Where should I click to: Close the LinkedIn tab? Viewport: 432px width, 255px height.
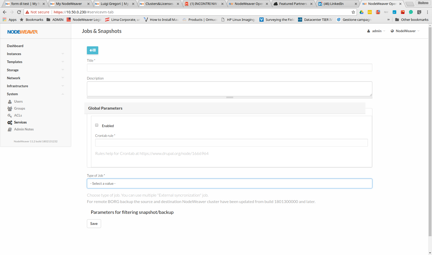pyautogui.click(x=356, y=4)
